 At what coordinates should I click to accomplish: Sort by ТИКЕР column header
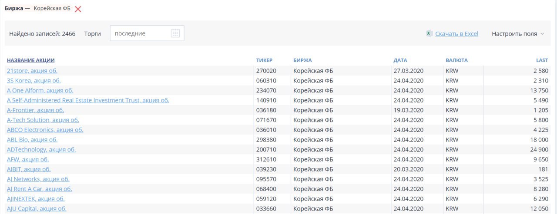pos(264,60)
